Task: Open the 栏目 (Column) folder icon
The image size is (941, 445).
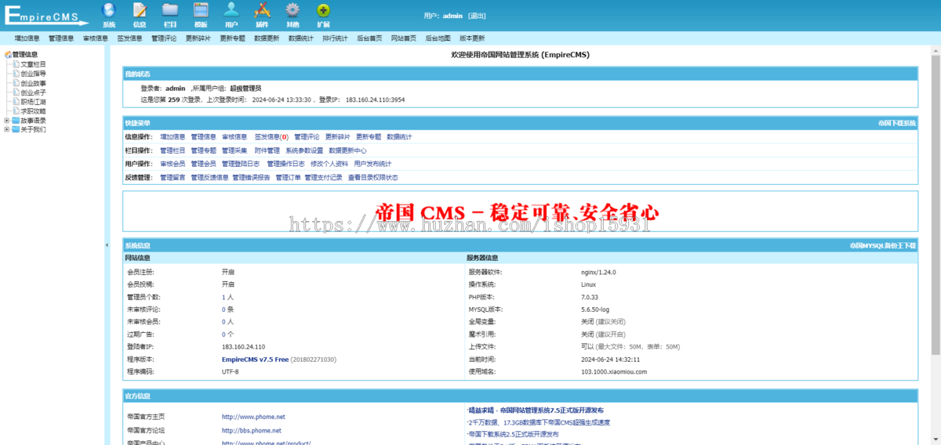Action: click(x=170, y=10)
